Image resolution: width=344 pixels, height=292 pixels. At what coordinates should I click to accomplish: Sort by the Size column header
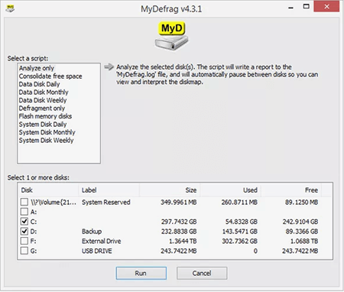coord(170,190)
